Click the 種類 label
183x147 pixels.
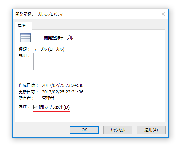pyautogui.click(x=24, y=49)
